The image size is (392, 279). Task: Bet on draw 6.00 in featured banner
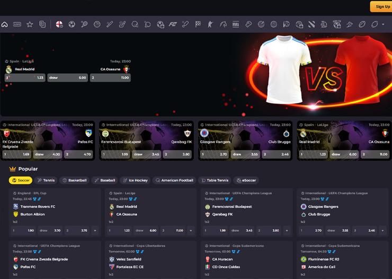(68, 77)
